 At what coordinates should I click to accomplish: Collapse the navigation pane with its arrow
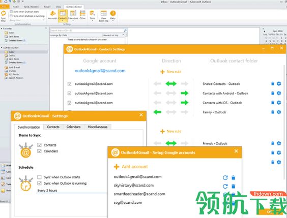click(x=46, y=28)
